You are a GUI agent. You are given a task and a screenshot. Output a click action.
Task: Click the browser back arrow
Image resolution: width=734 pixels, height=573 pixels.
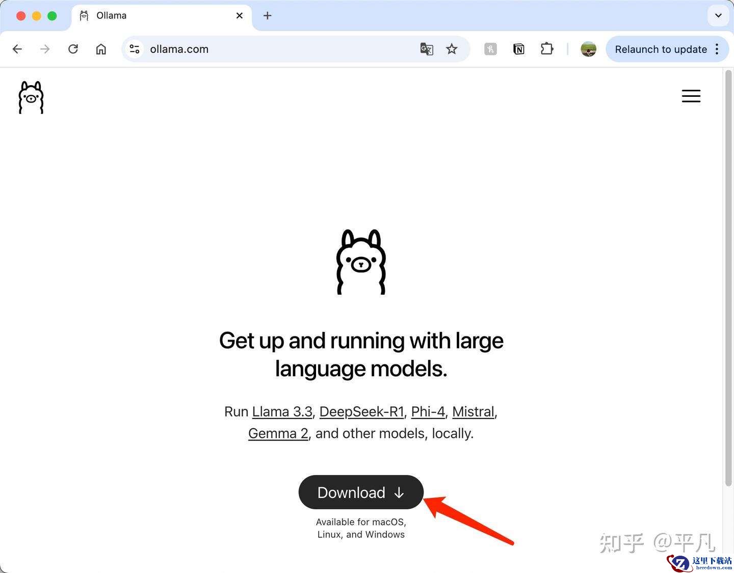click(17, 49)
